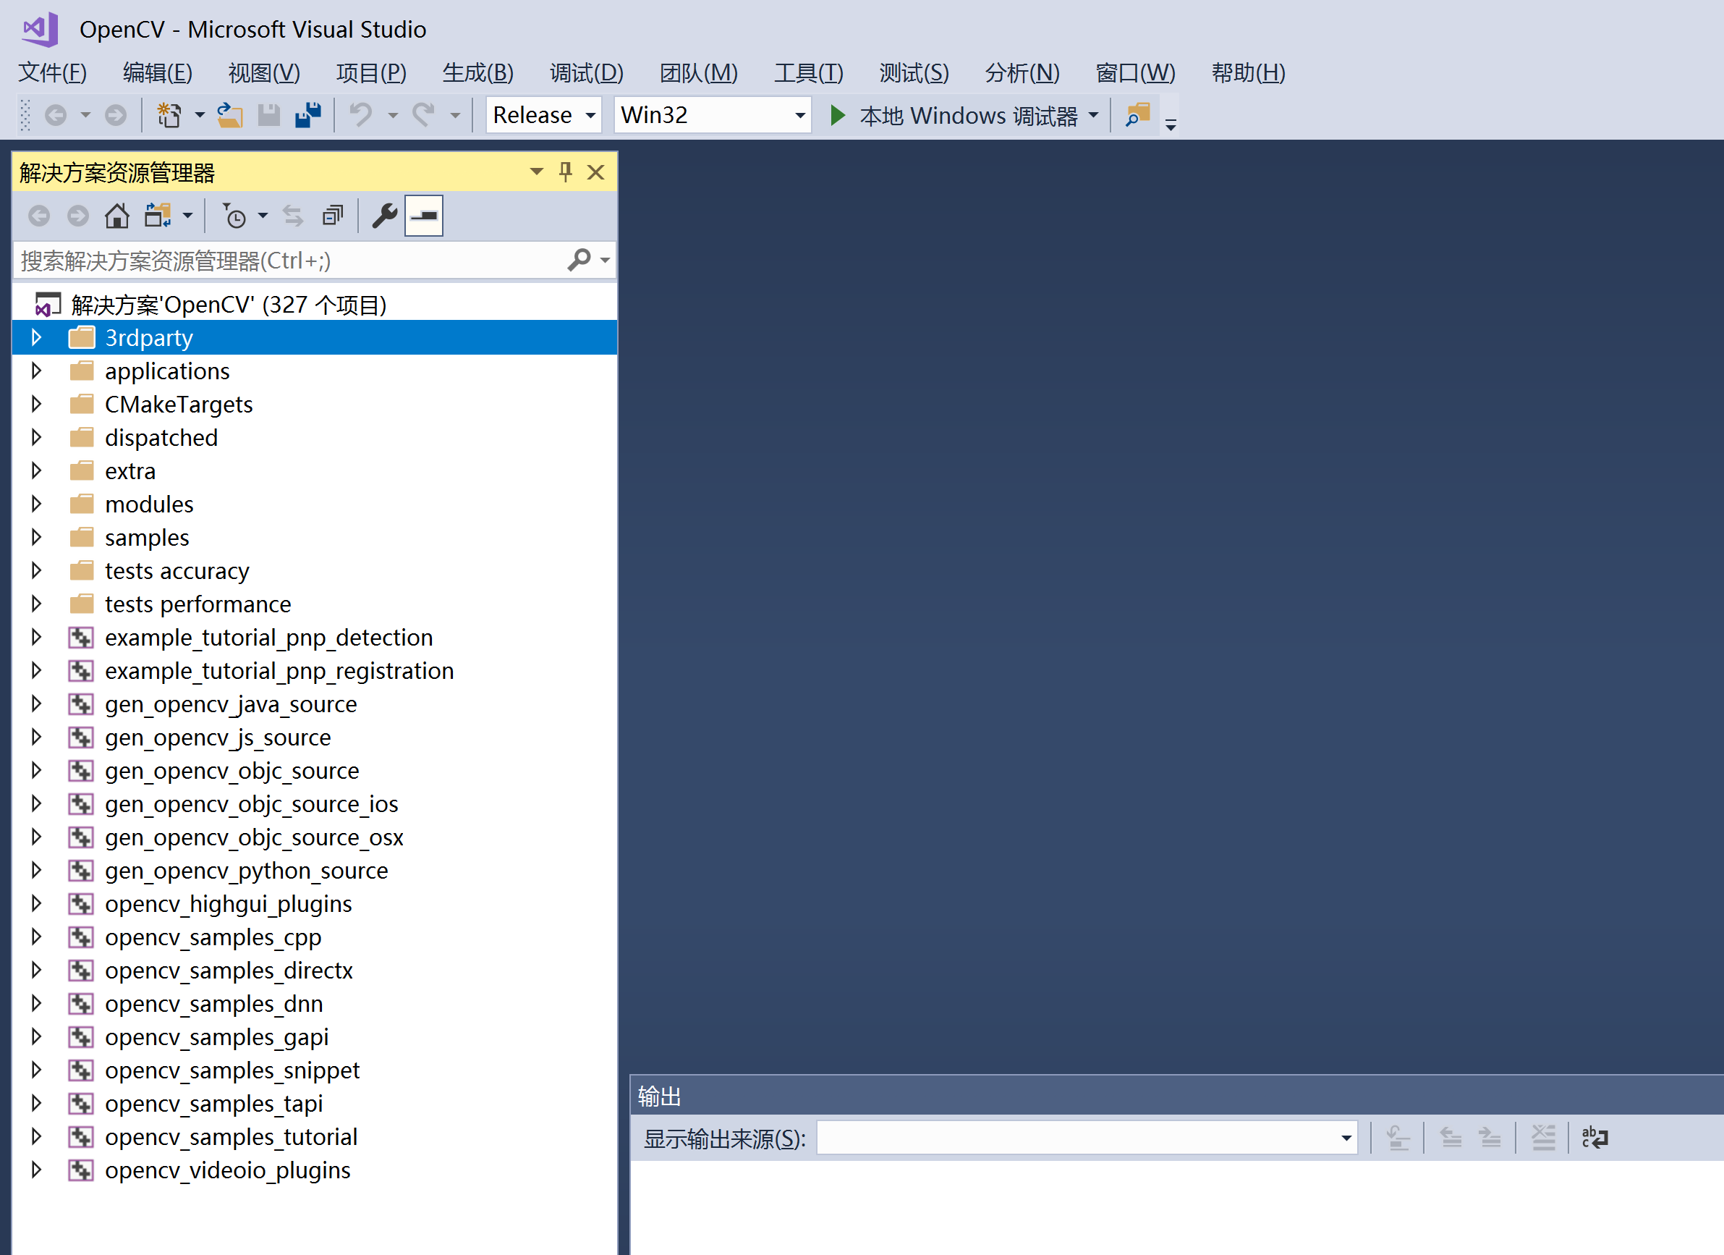The width and height of the screenshot is (1724, 1255).
Task: Click the extra folder icon
Action: (81, 471)
